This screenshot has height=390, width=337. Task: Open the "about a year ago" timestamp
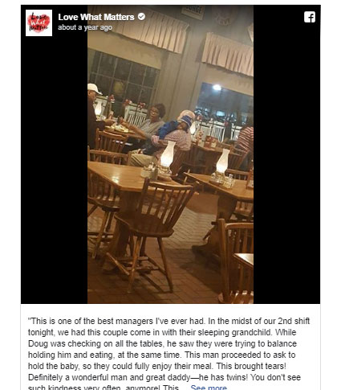click(x=85, y=27)
